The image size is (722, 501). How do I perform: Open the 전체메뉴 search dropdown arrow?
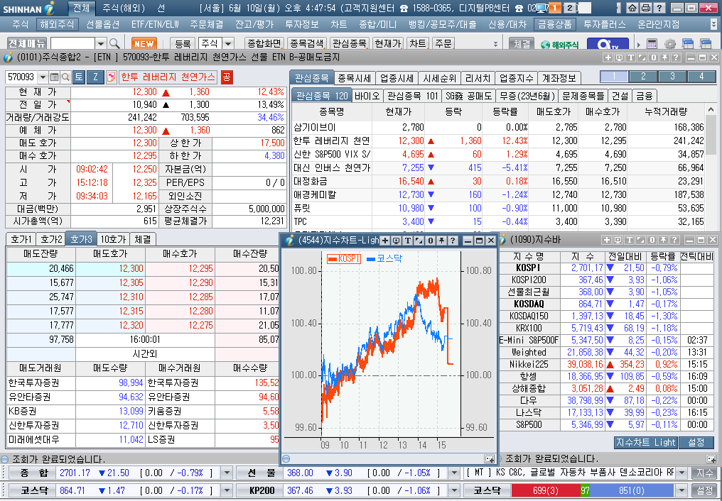101,44
